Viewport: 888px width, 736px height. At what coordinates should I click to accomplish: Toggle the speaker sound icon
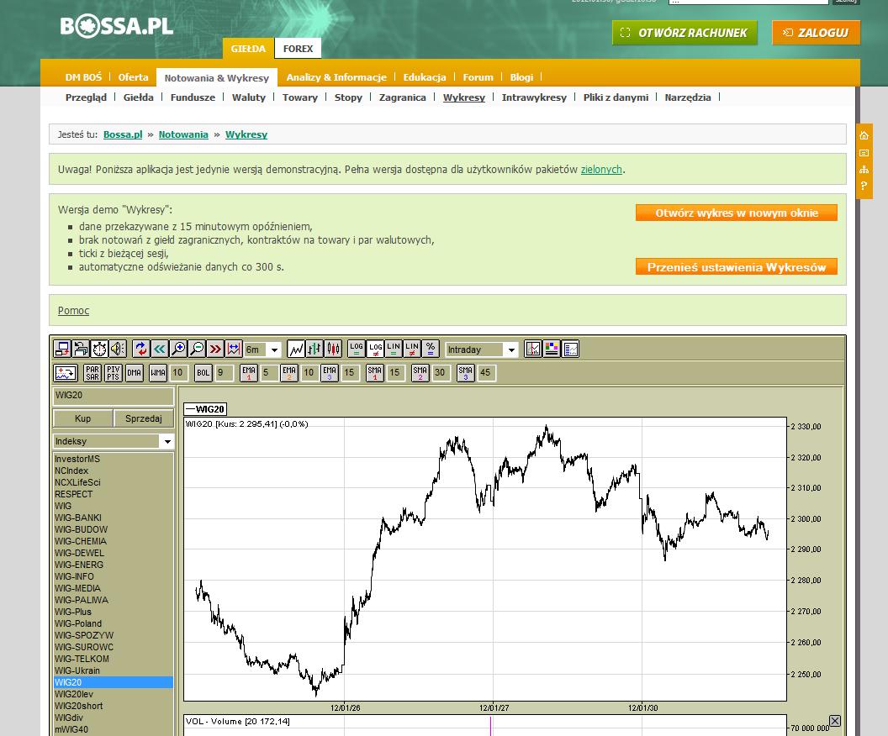(118, 349)
